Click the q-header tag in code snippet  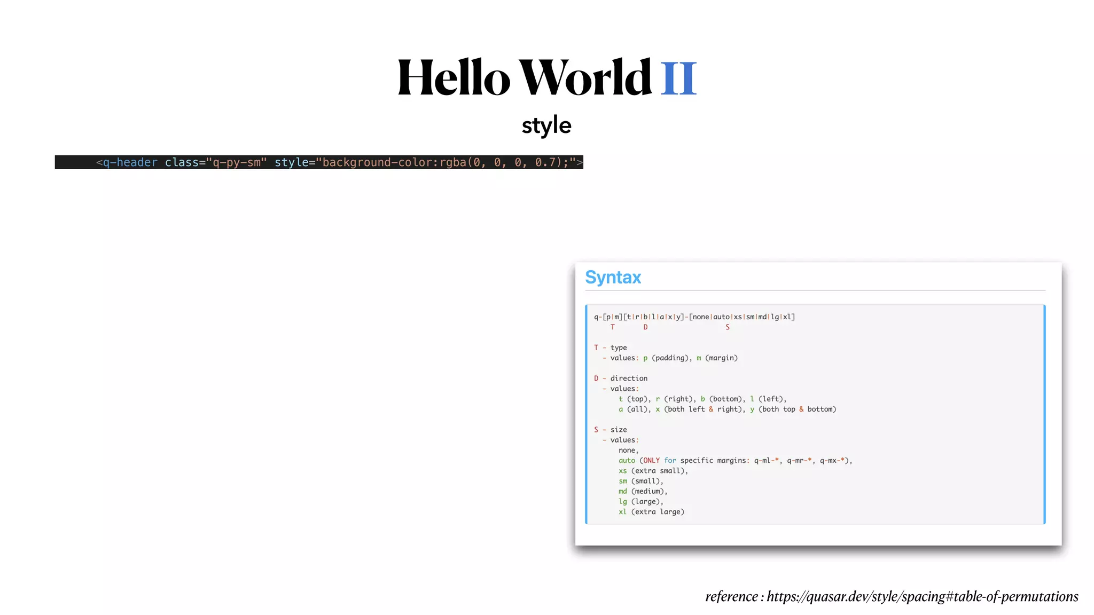[130, 162]
